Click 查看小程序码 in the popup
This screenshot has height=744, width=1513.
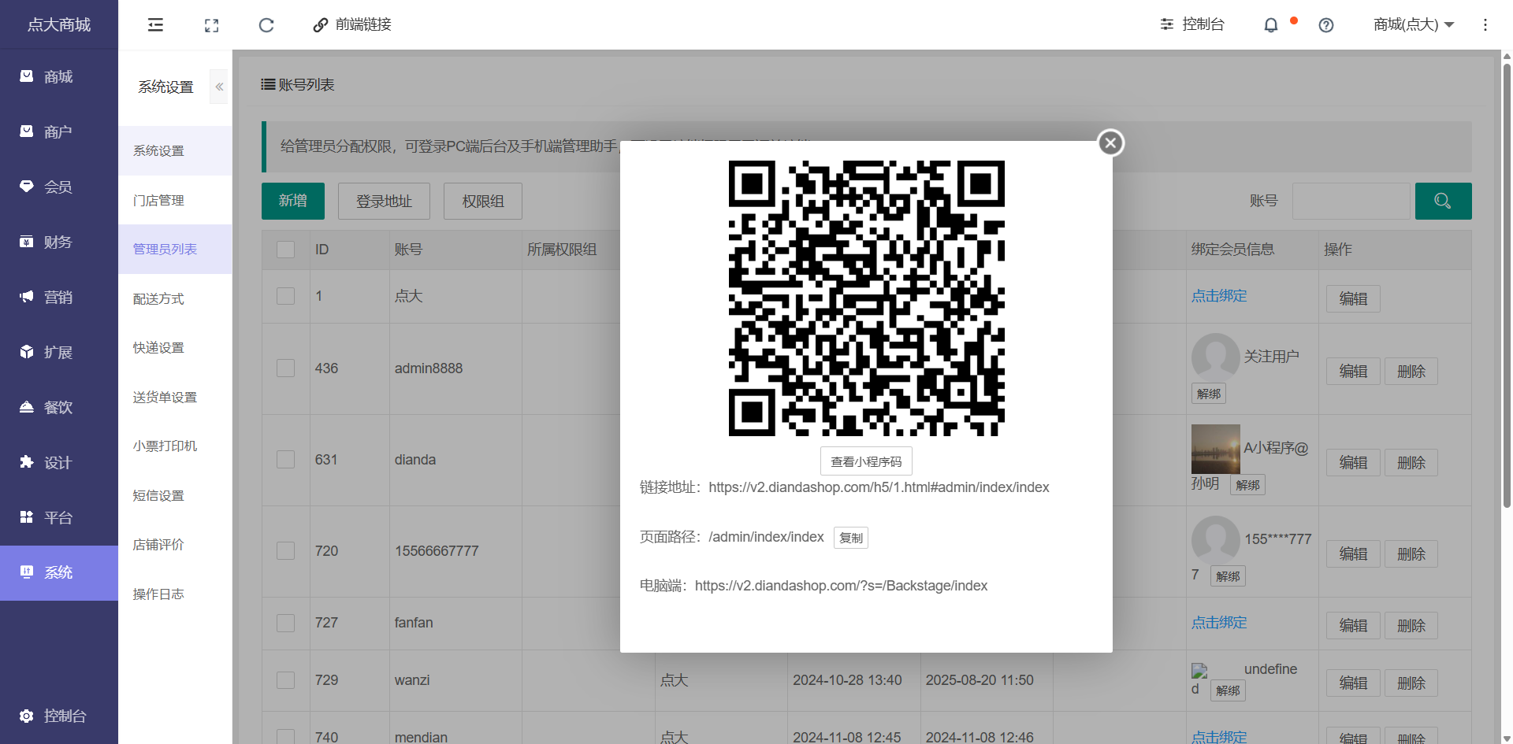[x=866, y=461]
